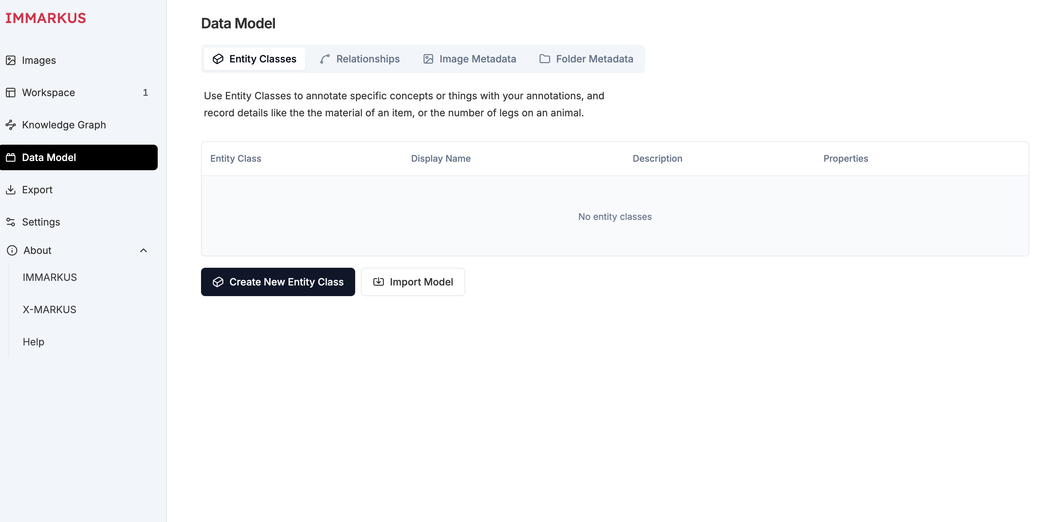Click the Entity Class column header

tap(235, 159)
